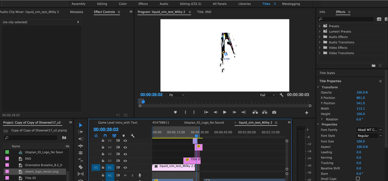This screenshot has height=181, width=388.
Task: Toggle Snap magnet in the timeline
Action: point(105,136)
